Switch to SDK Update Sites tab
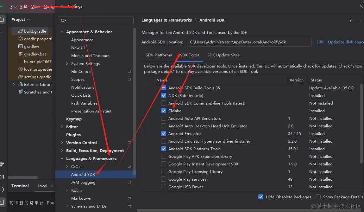 coord(223,55)
